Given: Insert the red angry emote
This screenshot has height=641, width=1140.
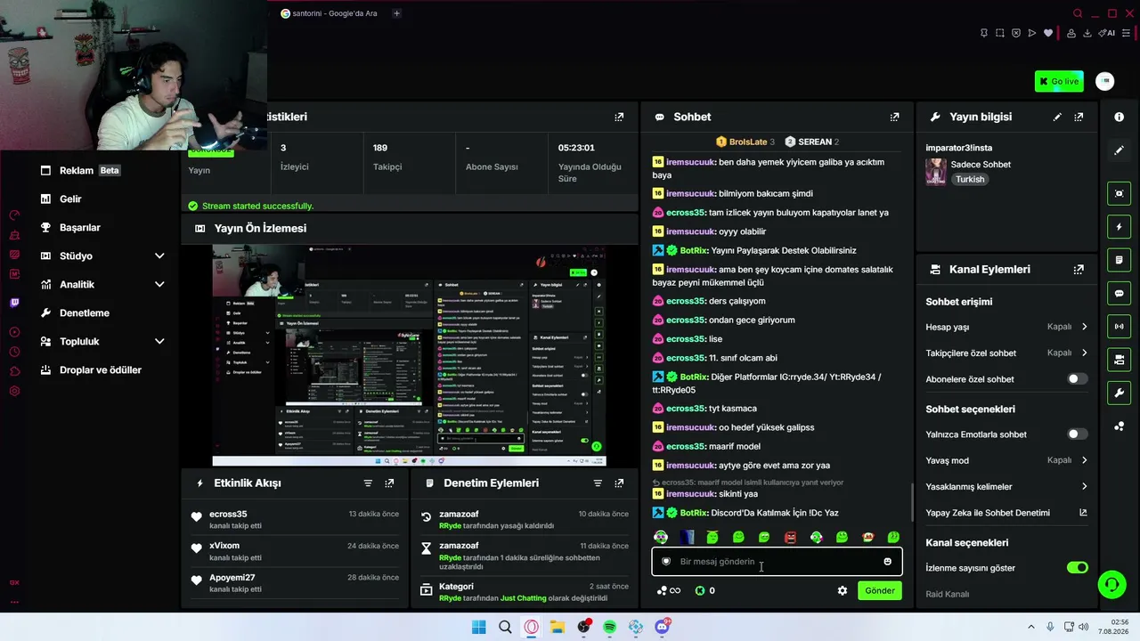Looking at the screenshot, I should pos(790,537).
